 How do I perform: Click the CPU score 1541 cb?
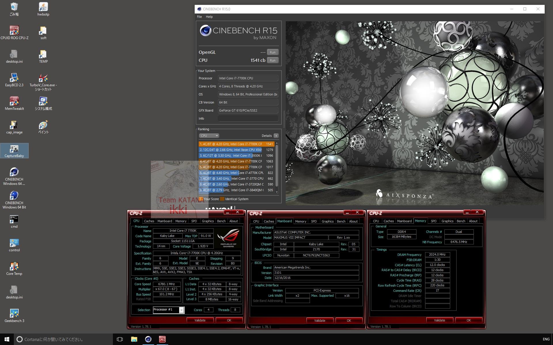[258, 60]
